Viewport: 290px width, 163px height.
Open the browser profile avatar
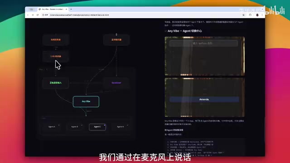click(257, 15)
